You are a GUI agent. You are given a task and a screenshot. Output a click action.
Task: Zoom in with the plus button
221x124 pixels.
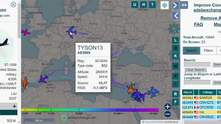pyautogui.click(x=167, y=106)
